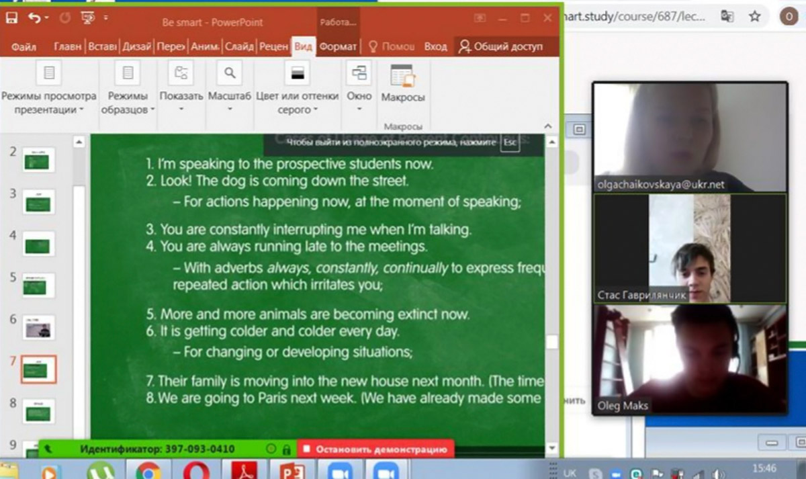Viewport: 806px width, 479px height.
Task: Switch to the Формат ribbon tab
Action: coord(338,46)
